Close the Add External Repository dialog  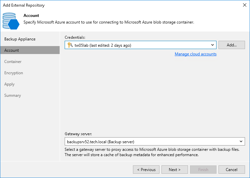pyautogui.click(x=245, y=5)
